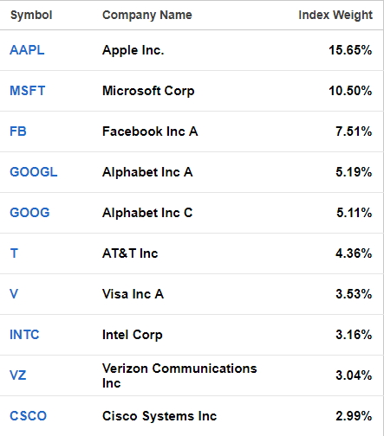Select the GOOGL symbol link
384x436 pixels.
click(34, 172)
